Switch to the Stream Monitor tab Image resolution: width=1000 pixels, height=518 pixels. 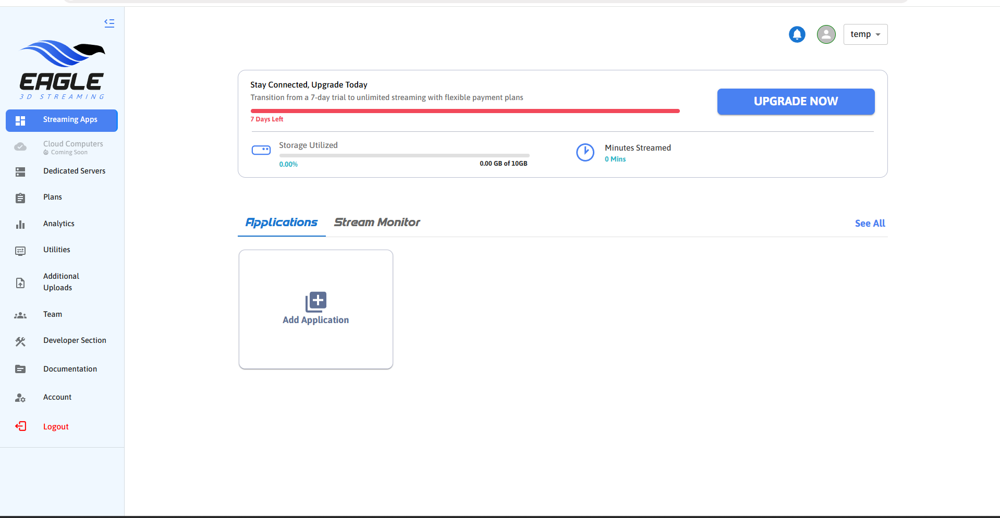377,223
